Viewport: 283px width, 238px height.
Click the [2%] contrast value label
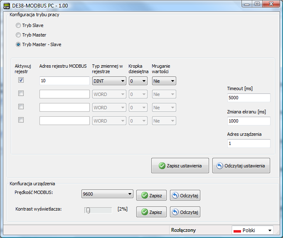(123, 209)
